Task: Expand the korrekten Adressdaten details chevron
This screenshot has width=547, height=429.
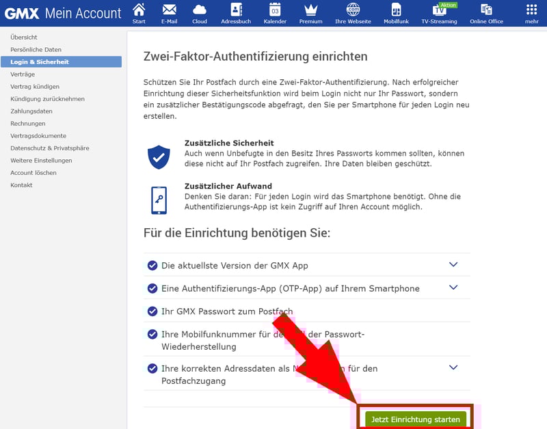Action: [x=453, y=368]
